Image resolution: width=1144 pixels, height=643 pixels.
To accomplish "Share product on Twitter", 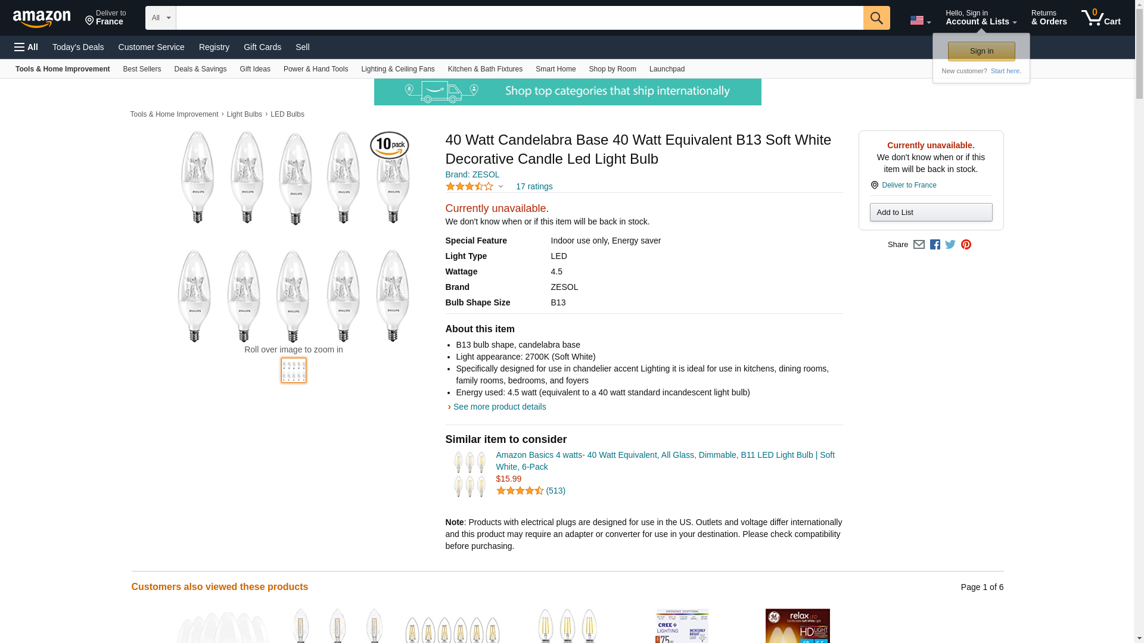I will pyautogui.click(x=950, y=245).
